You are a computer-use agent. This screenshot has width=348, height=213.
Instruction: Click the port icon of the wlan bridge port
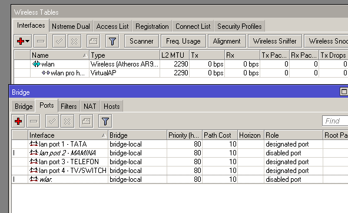(34, 179)
